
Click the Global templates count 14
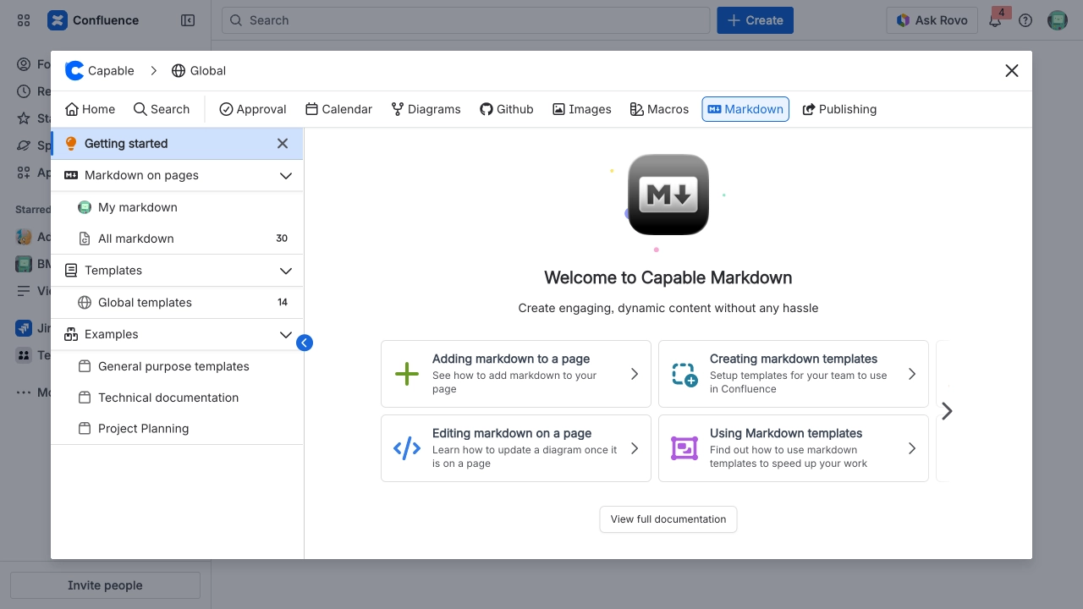pos(283,303)
